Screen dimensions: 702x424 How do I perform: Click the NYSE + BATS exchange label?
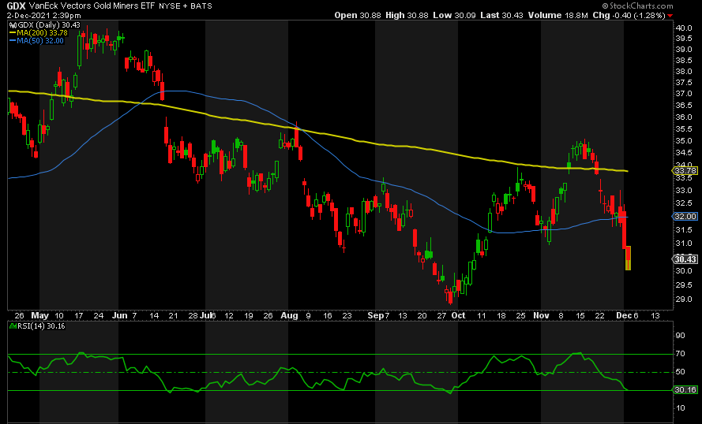click(186, 6)
